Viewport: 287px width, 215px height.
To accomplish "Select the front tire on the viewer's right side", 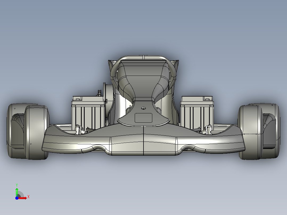I will click(x=250, y=133).
